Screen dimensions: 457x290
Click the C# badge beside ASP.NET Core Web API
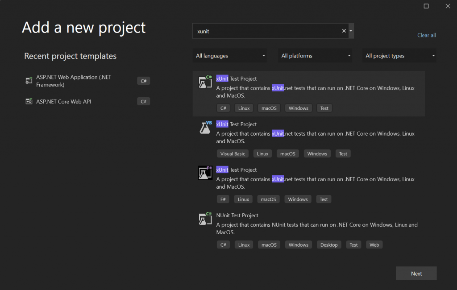tap(143, 101)
